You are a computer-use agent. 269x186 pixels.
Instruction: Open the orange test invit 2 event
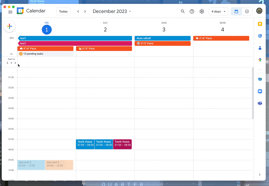click(59, 165)
